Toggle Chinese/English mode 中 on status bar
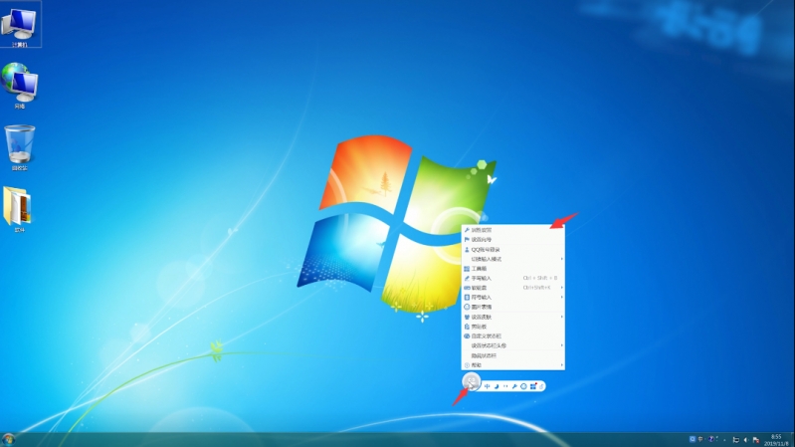The height and width of the screenshot is (447, 795). point(487,386)
